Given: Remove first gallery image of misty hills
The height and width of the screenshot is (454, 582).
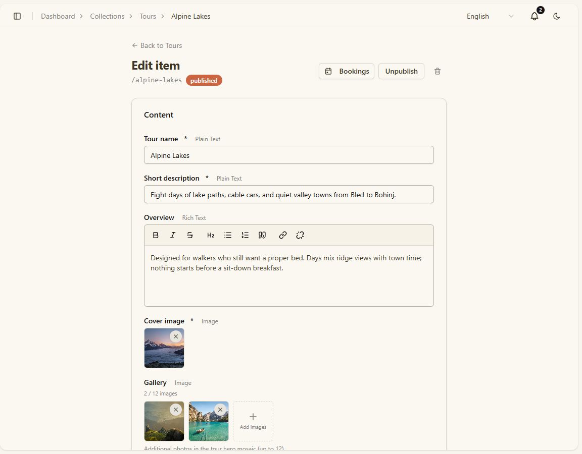Looking at the screenshot, I should pyautogui.click(x=176, y=410).
